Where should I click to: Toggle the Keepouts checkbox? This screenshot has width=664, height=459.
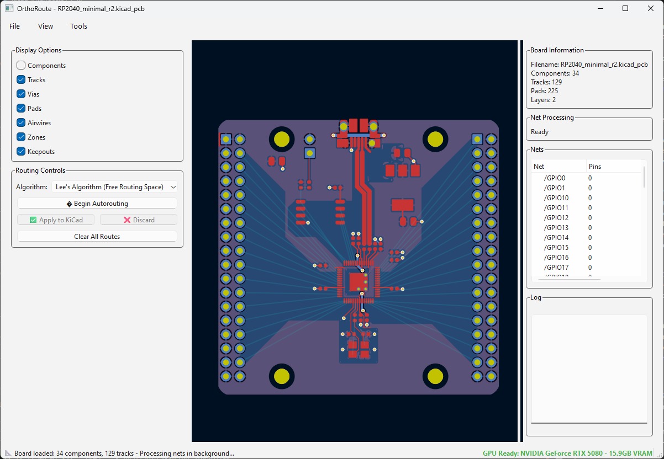point(21,151)
